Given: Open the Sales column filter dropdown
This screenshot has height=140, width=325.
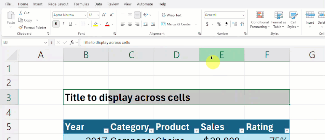Looking at the screenshot, I should click(x=242, y=131).
